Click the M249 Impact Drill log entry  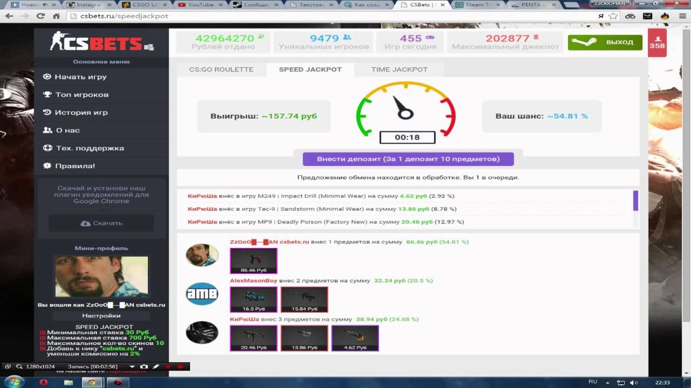click(x=321, y=196)
